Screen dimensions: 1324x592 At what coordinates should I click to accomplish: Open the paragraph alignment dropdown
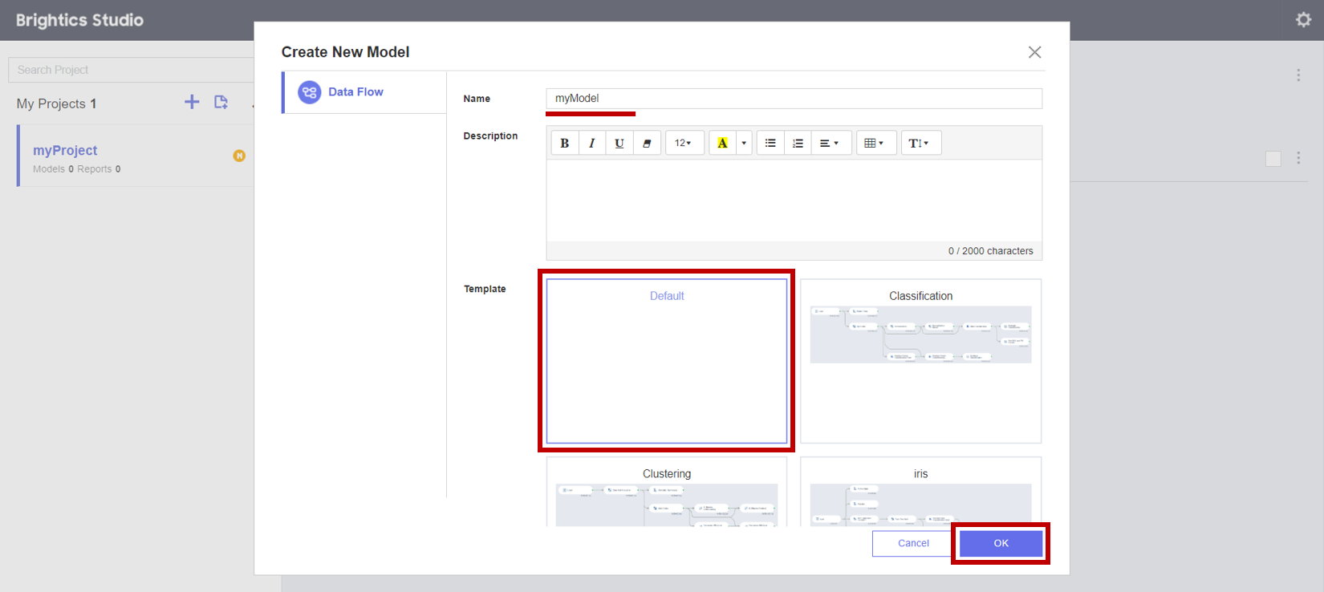[x=831, y=143]
